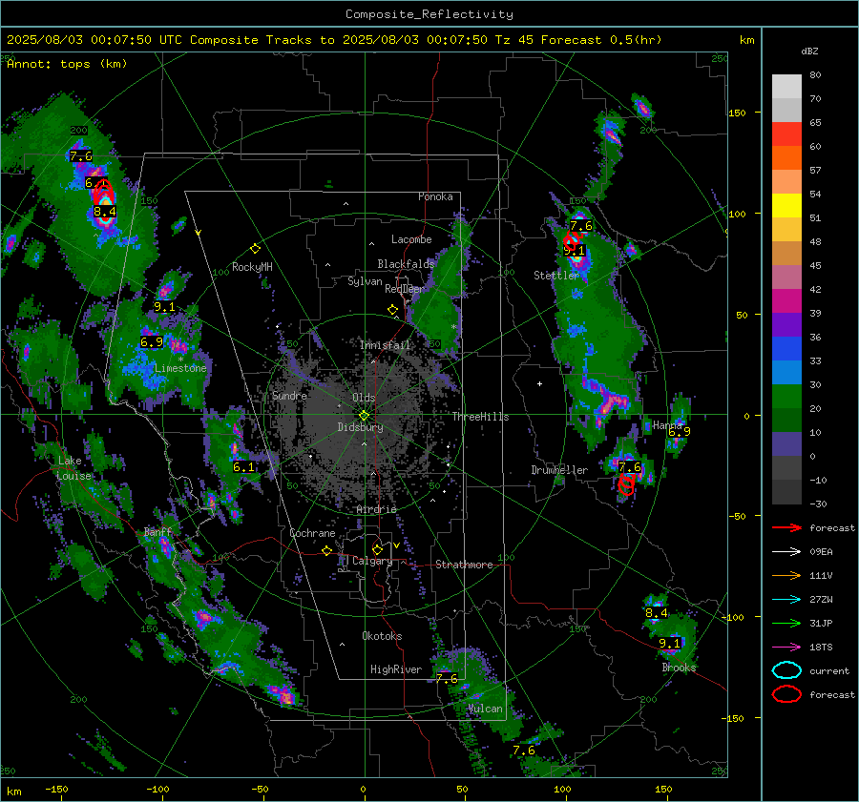Viewport: 859px width, 802px height.
Task: Click the blue 33 dBZ color swatch
Action: click(786, 349)
